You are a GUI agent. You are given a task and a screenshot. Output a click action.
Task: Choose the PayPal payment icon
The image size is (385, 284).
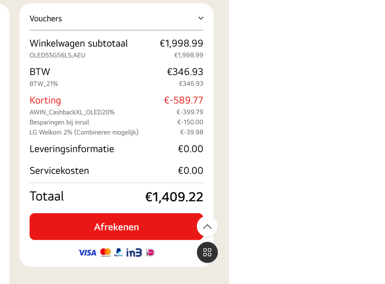118,253
